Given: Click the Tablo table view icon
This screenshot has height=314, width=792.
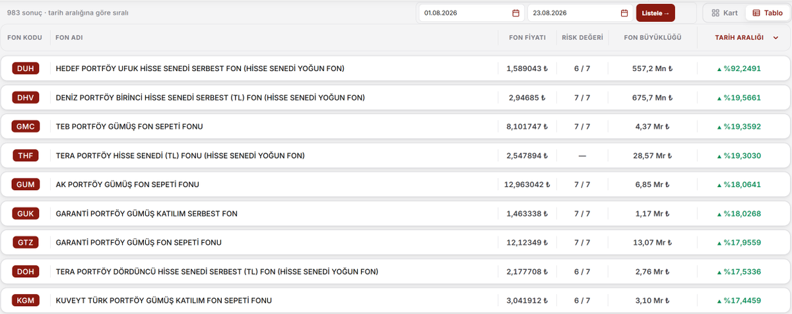Looking at the screenshot, I should [x=756, y=13].
